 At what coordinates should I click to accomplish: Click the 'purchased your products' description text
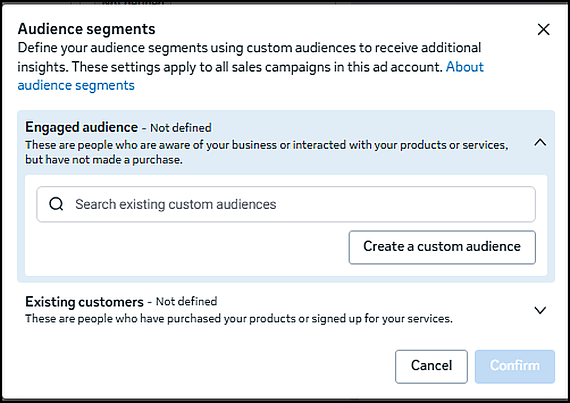239,319
